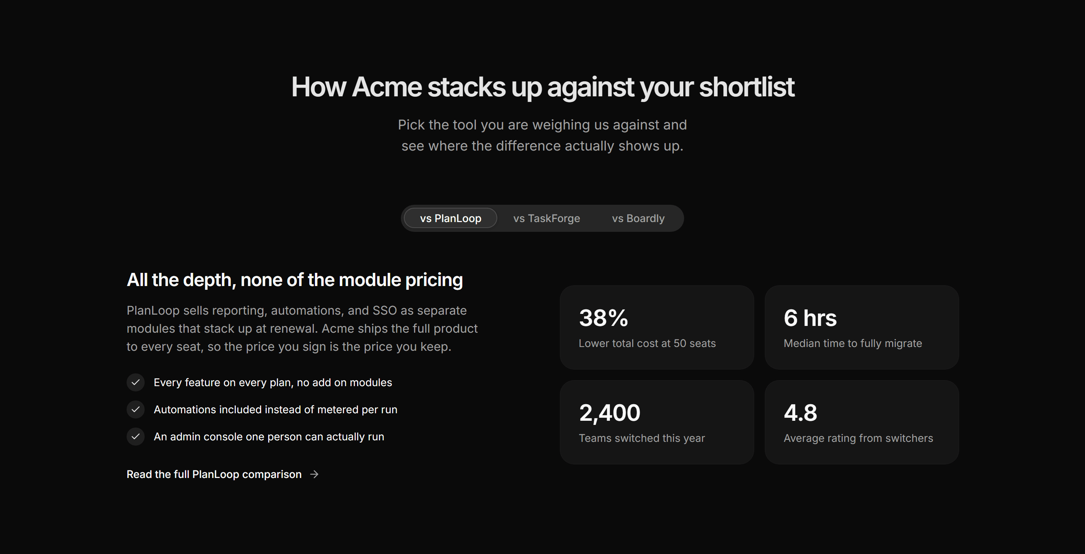This screenshot has height=554, width=1085.
Task: Select the vs PlanLoop tab
Action: [450, 218]
